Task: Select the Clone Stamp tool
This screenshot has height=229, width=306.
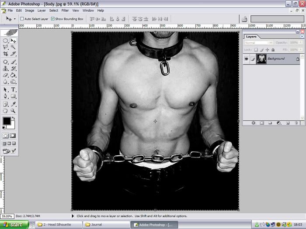Action: tap(5, 68)
